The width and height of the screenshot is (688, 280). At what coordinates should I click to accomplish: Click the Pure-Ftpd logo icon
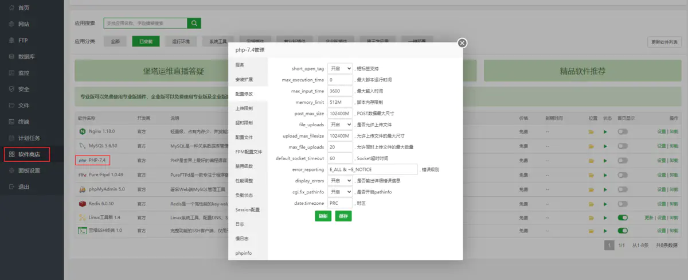pos(82,174)
